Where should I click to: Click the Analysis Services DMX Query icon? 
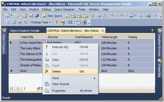point(79,16)
